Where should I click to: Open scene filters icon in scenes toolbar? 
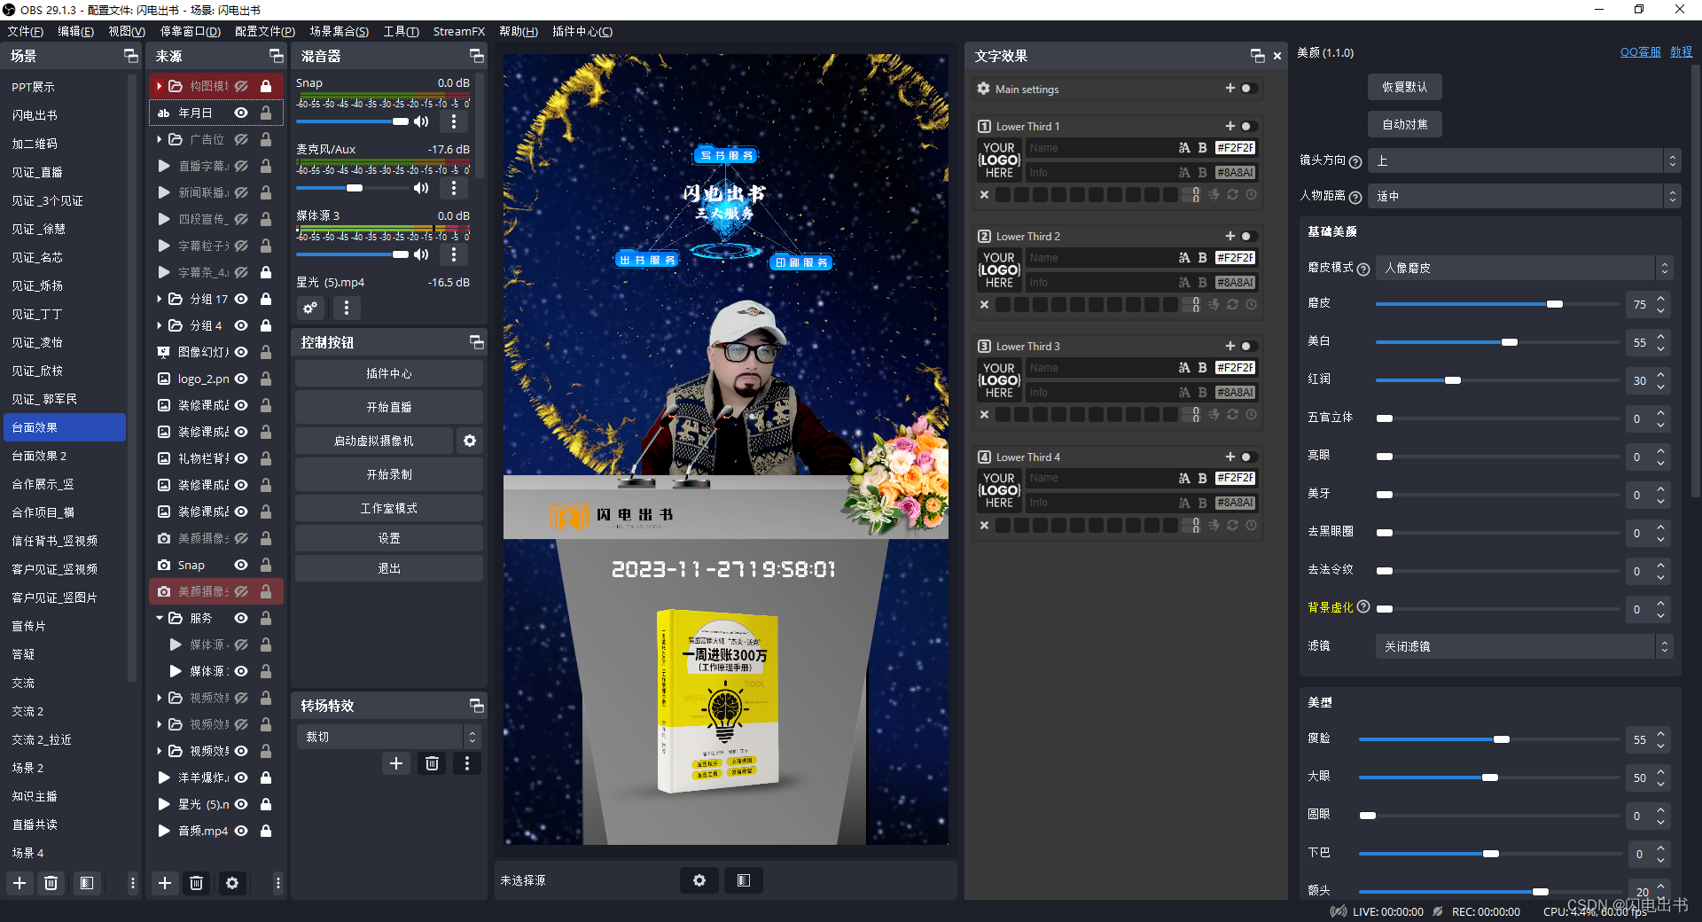pos(86,883)
